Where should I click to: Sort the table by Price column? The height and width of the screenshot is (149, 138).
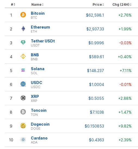click(98, 4)
